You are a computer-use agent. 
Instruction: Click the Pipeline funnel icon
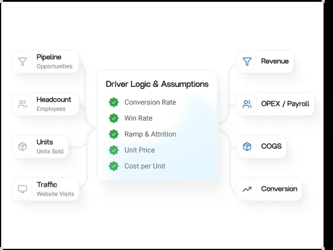click(23, 61)
